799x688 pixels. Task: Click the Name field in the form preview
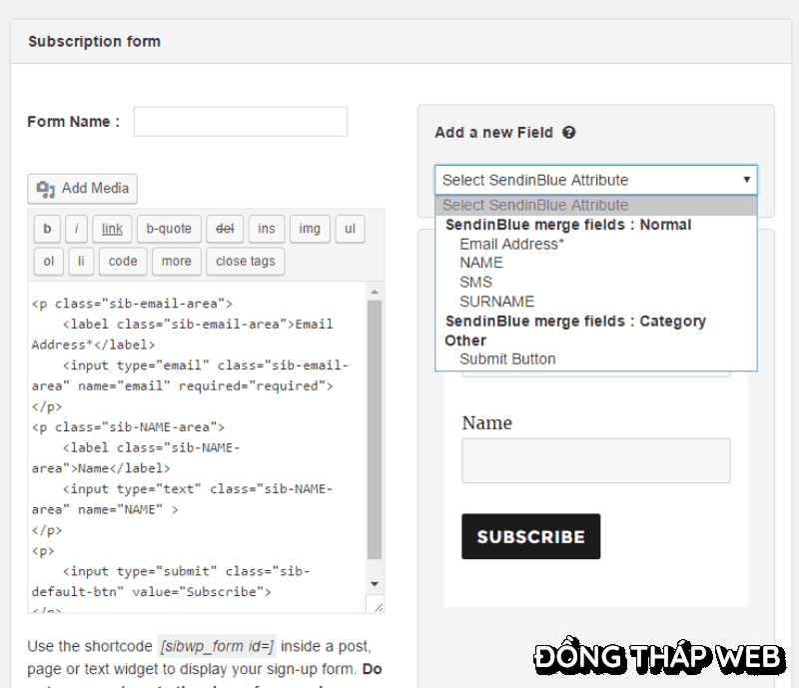pyautogui.click(x=596, y=460)
